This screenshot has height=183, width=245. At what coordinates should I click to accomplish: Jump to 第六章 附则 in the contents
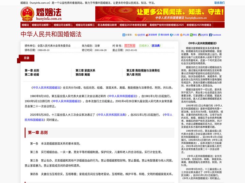133,75
